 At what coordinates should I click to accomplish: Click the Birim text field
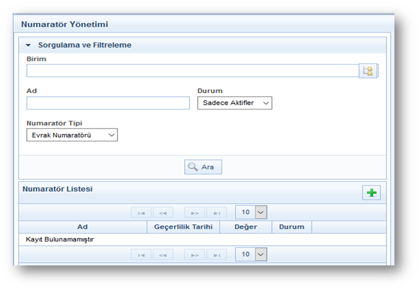pyautogui.click(x=192, y=71)
